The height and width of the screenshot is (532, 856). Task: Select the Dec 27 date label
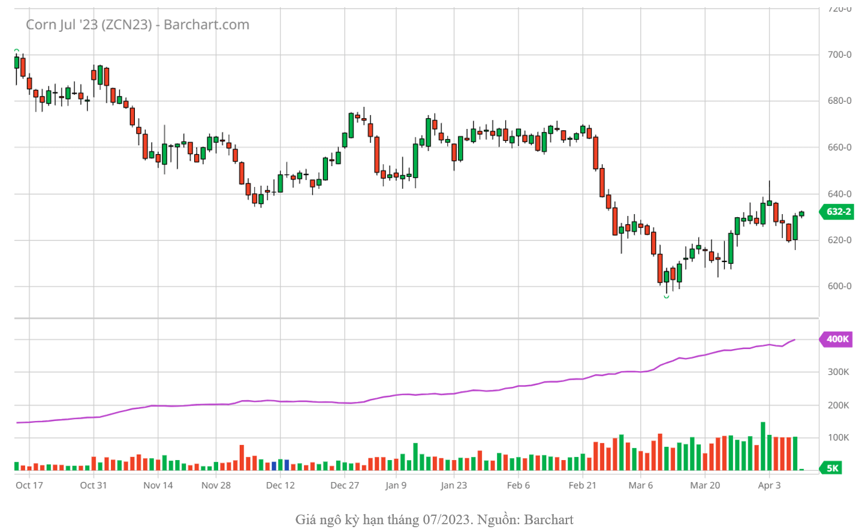coord(345,485)
